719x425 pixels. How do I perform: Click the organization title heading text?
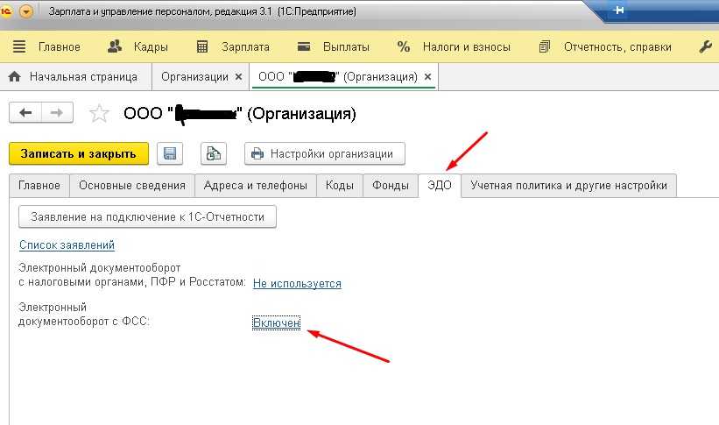pyautogui.click(x=240, y=114)
